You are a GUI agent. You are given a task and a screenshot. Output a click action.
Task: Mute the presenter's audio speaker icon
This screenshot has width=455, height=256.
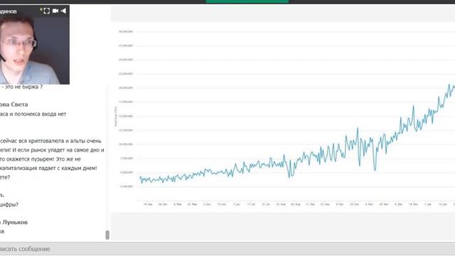click(63, 11)
